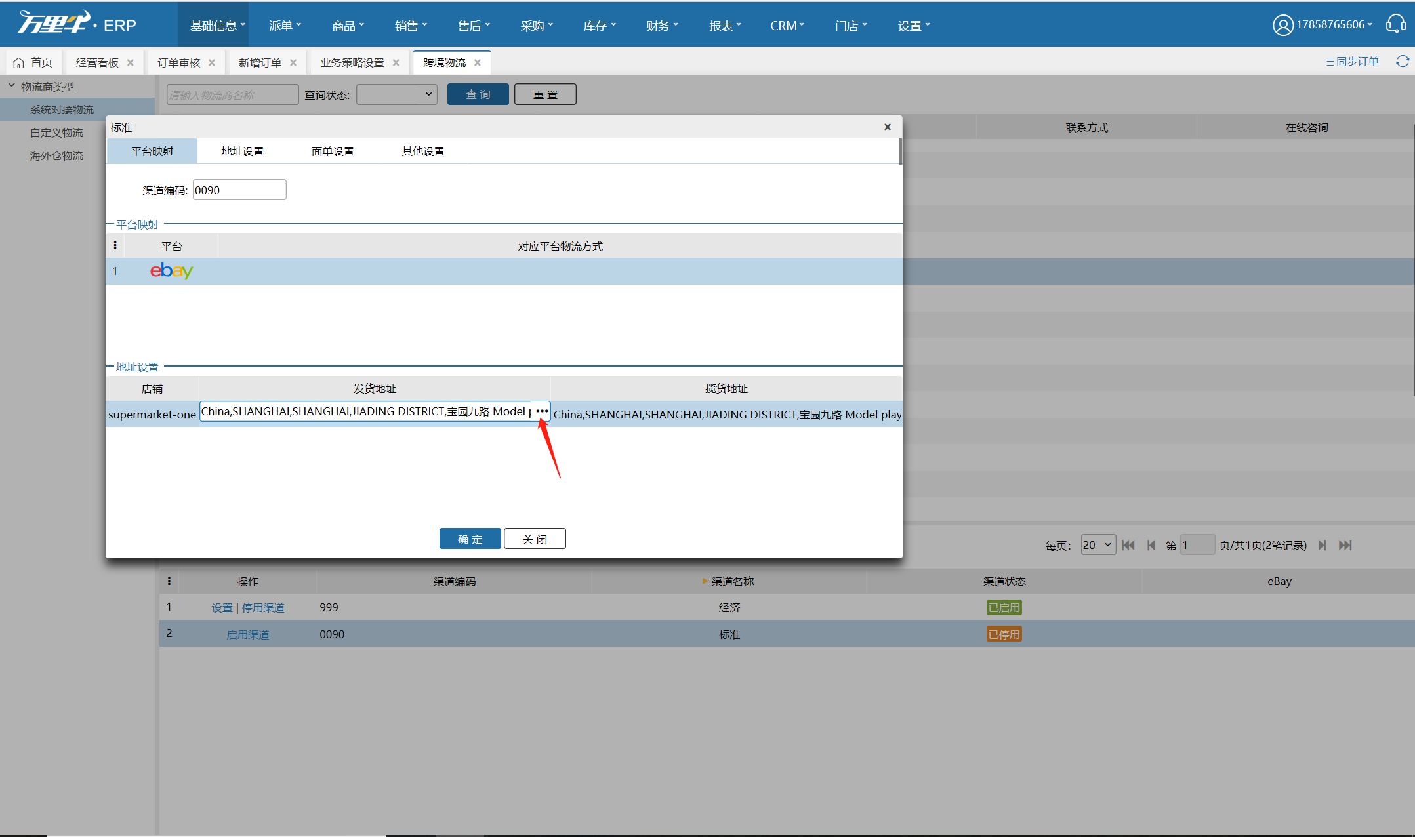This screenshot has width=1415, height=837.
Task: Open the 销售 menu
Action: 411,25
